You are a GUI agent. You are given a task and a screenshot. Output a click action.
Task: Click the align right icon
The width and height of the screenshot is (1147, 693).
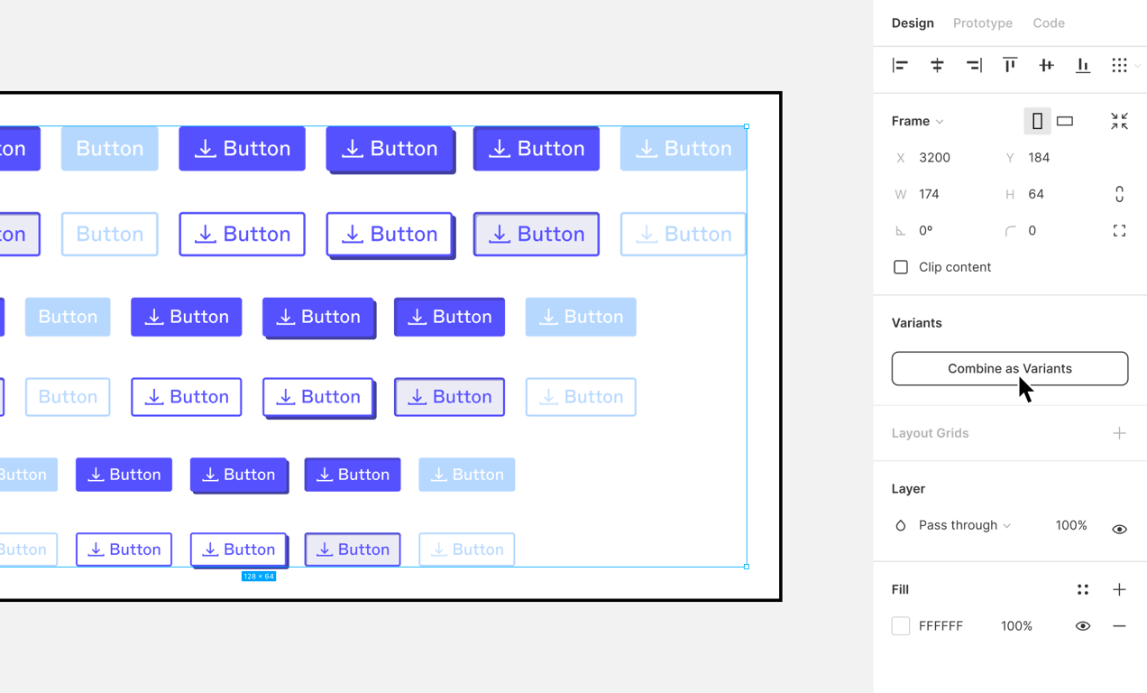click(x=974, y=65)
